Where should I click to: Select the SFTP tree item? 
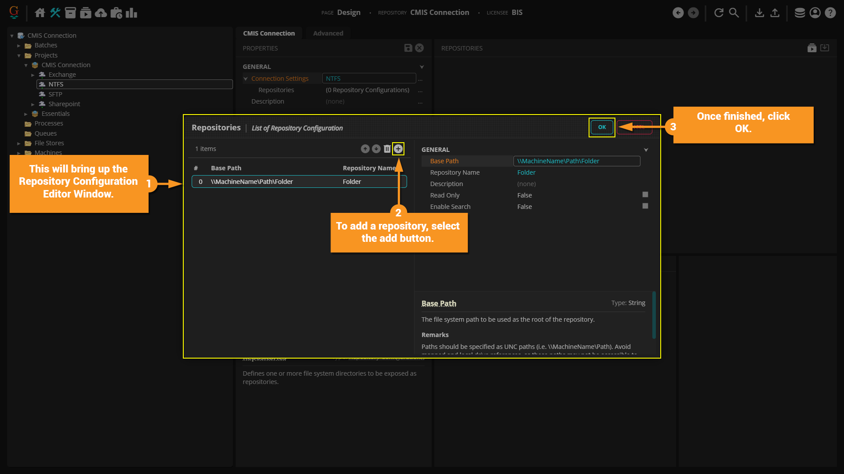(x=55, y=94)
